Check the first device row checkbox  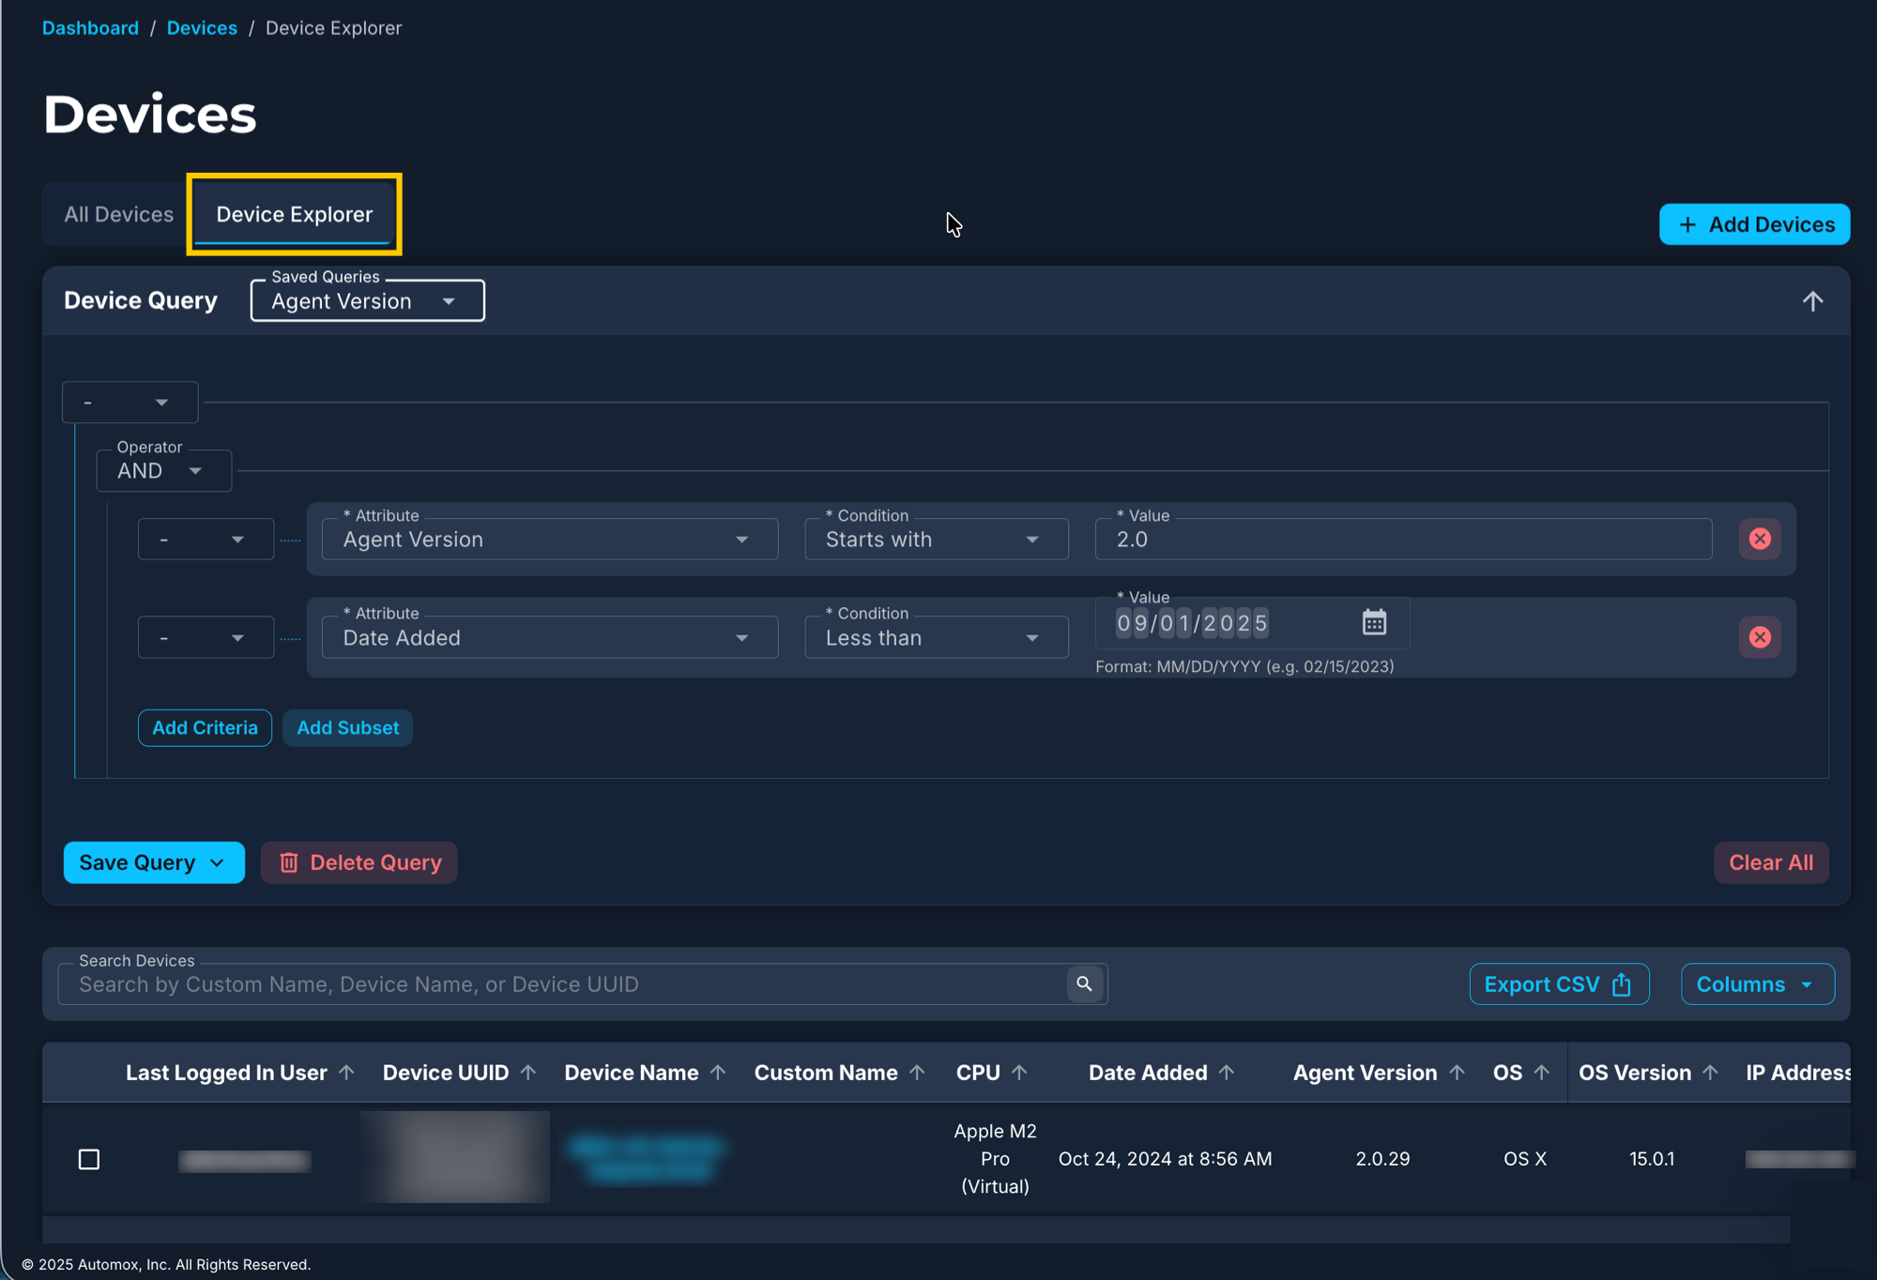89,1159
